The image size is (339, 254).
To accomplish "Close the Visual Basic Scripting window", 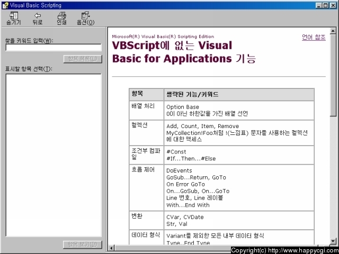I will 333,5.
